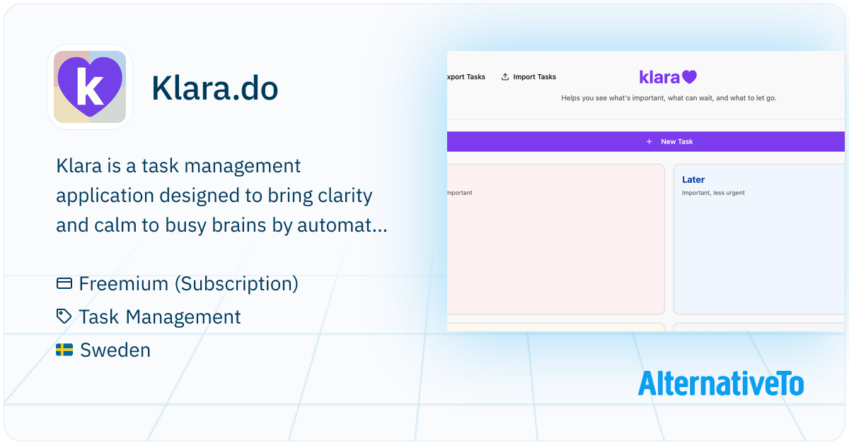Click the Klara description paragraph
The height and width of the screenshot is (445, 849).
pyautogui.click(x=221, y=196)
